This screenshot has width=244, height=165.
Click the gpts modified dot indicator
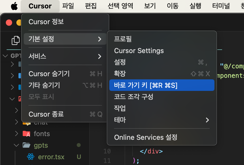(x=79, y=145)
